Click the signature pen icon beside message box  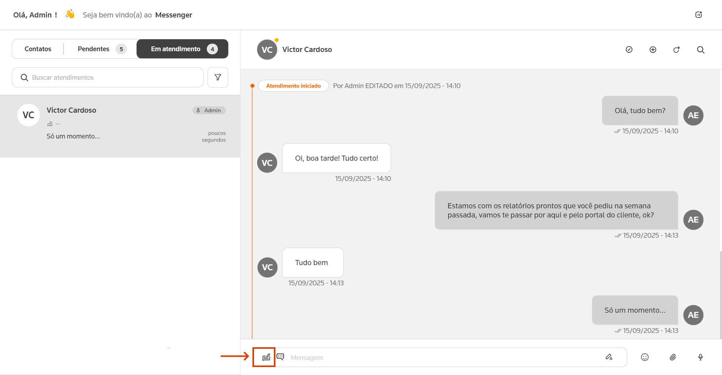coord(266,357)
